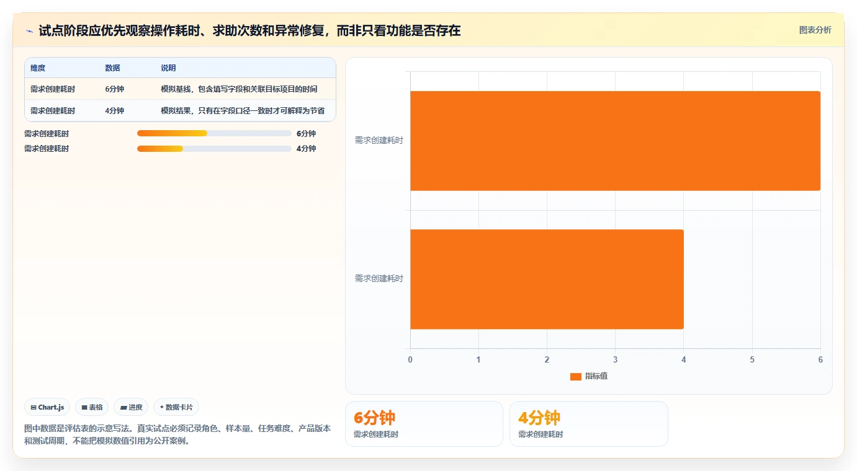Click the 进度 chip
The width and height of the screenshot is (857, 471).
pyautogui.click(x=131, y=407)
